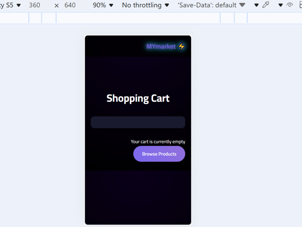
Task: Click the 'Your cart is currently empty' text
Action: [x=158, y=142]
